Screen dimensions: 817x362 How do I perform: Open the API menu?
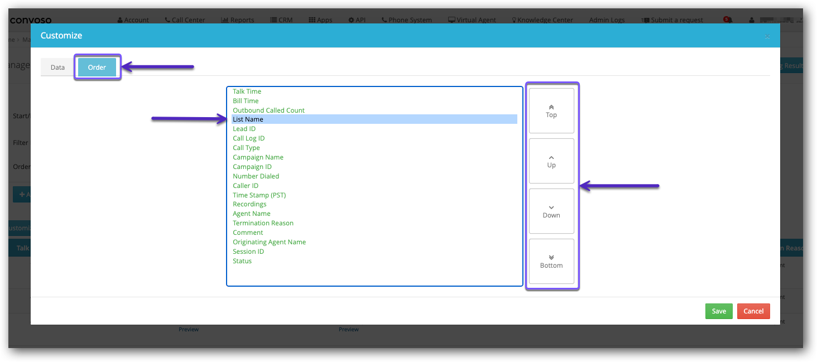(x=357, y=20)
